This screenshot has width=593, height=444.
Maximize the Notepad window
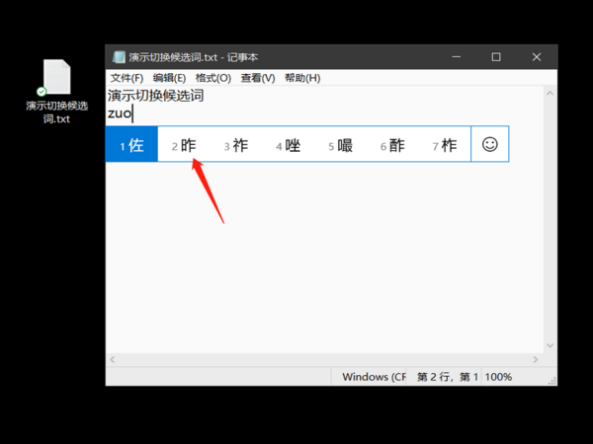pyautogui.click(x=496, y=57)
